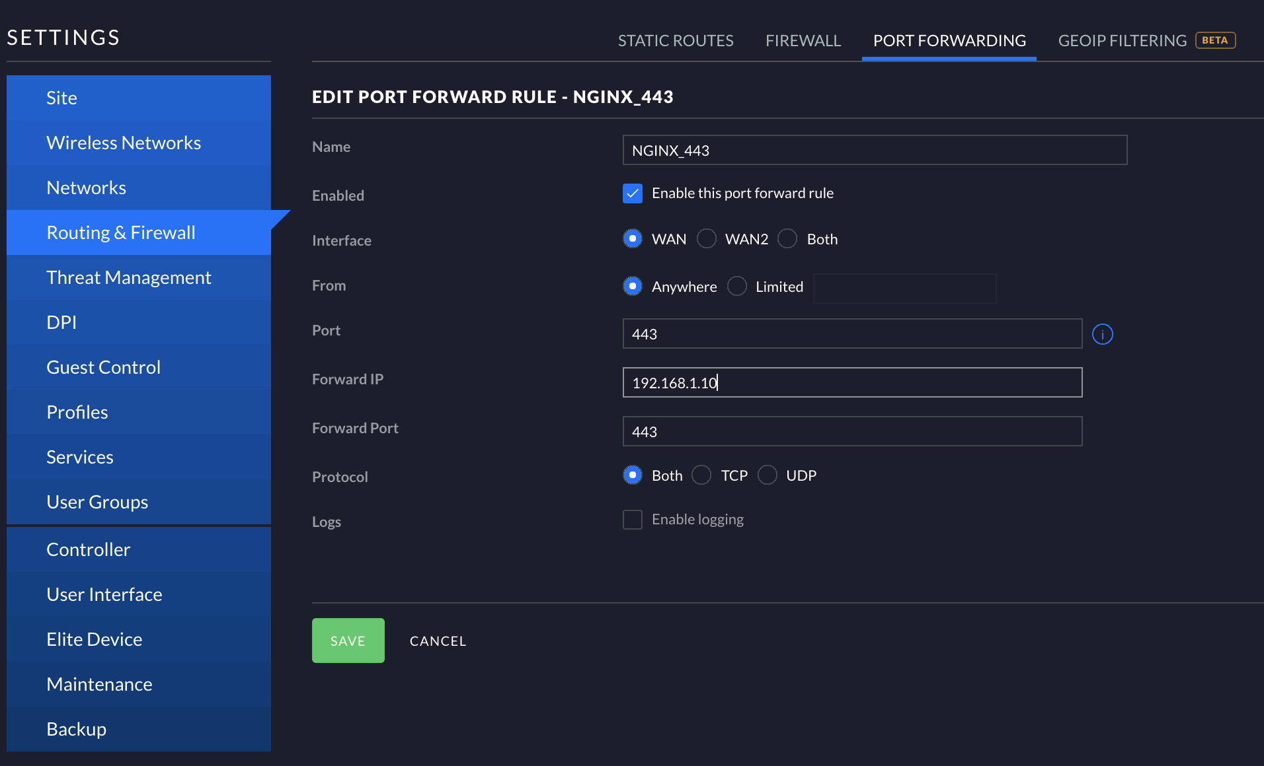1264x766 pixels.
Task: Select UDP protocol radio button
Action: coord(768,475)
